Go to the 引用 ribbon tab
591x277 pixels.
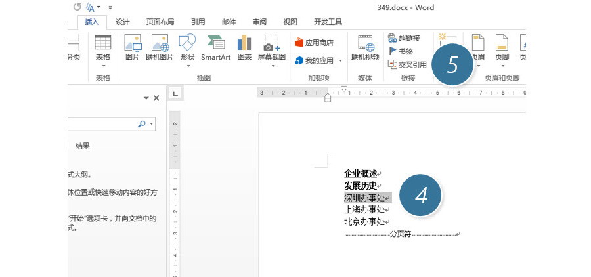coord(198,22)
